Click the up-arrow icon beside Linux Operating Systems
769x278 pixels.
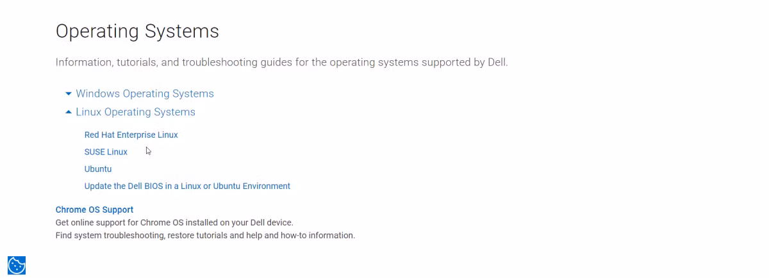click(x=69, y=112)
